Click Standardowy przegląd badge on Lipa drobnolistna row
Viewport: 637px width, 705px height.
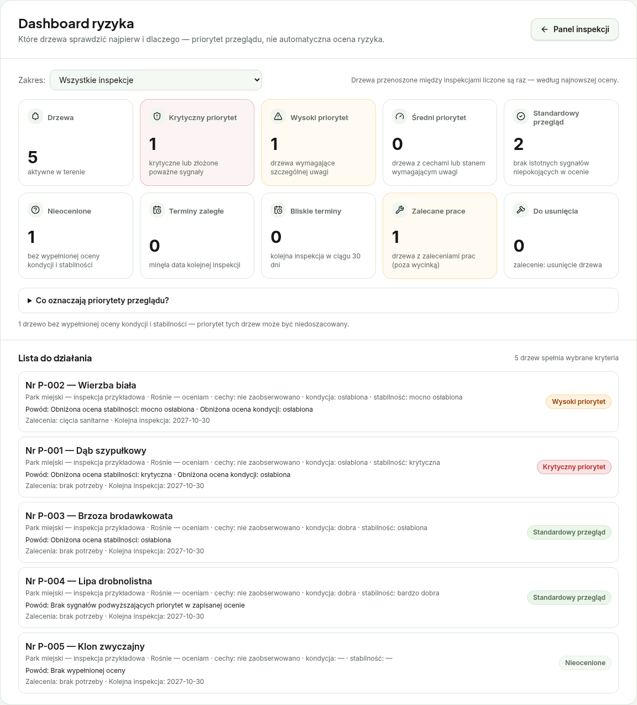(569, 598)
